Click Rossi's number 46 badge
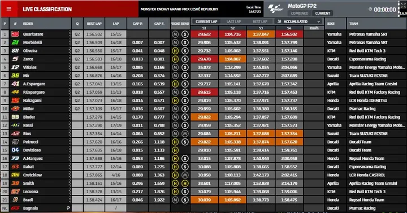 pos(15,125)
